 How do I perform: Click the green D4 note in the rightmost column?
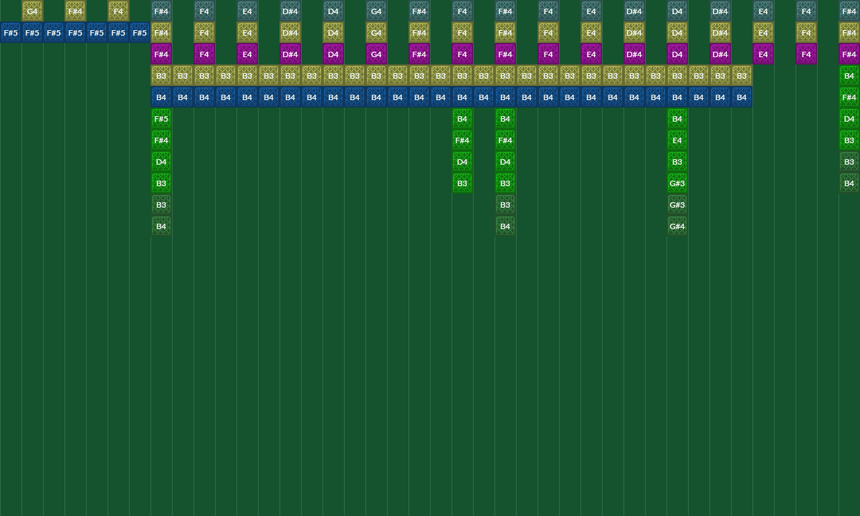tap(849, 118)
